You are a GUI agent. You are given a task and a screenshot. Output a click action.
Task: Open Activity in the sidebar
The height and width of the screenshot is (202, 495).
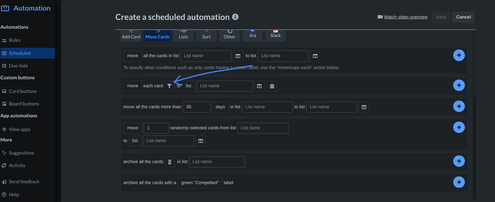pos(27,165)
